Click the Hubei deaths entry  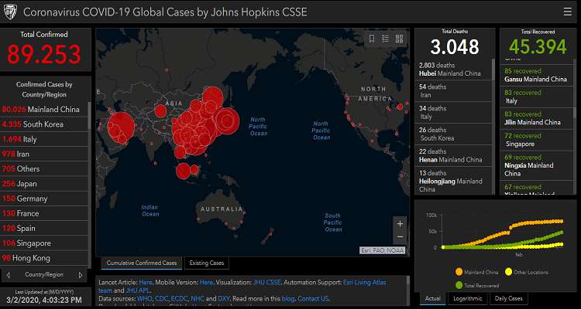pyautogui.click(x=455, y=70)
